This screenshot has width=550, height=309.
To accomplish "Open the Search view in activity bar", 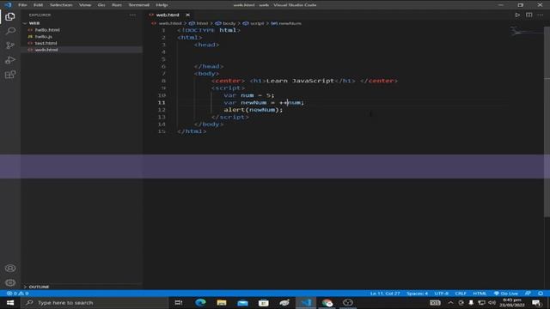I will [10, 31].
